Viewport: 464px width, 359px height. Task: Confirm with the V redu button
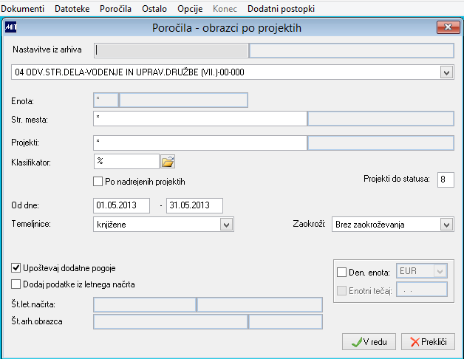click(x=369, y=342)
